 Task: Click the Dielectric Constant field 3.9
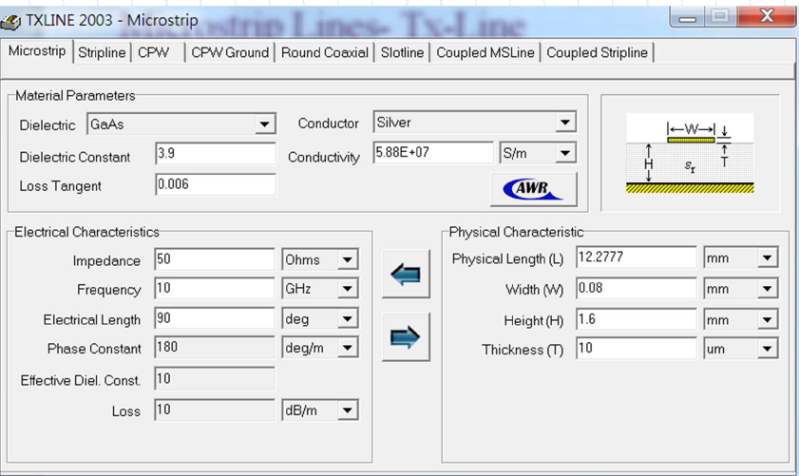pos(215,153)
